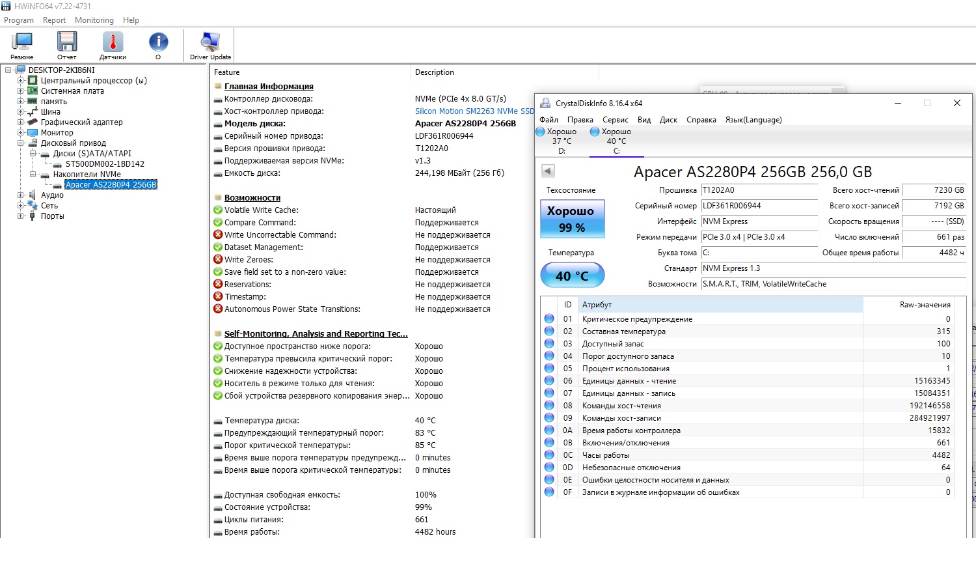Click the Feature column header in HWiNFO

[x=310, y=72]
